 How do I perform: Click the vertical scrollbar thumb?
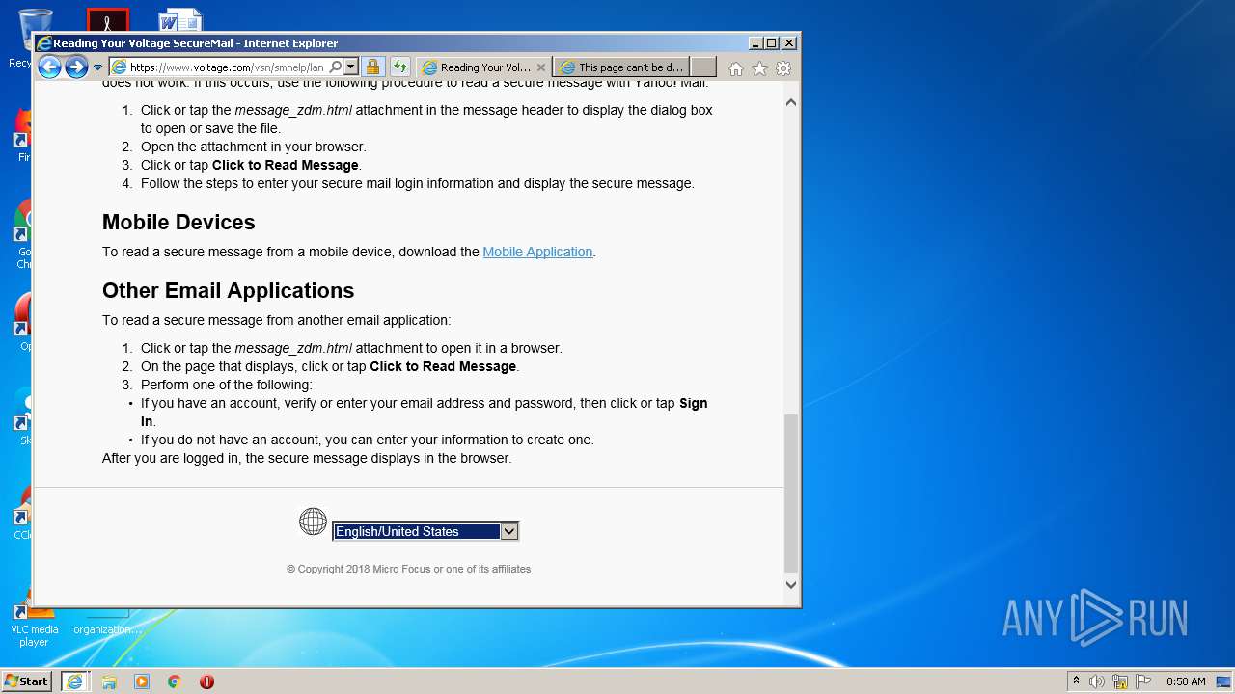coord(791,494)
